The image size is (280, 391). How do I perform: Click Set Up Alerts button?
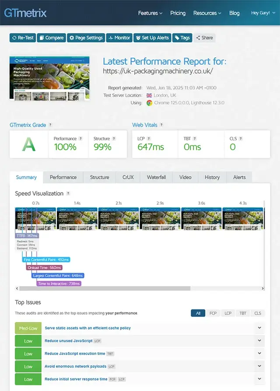(x=152, y=38)
